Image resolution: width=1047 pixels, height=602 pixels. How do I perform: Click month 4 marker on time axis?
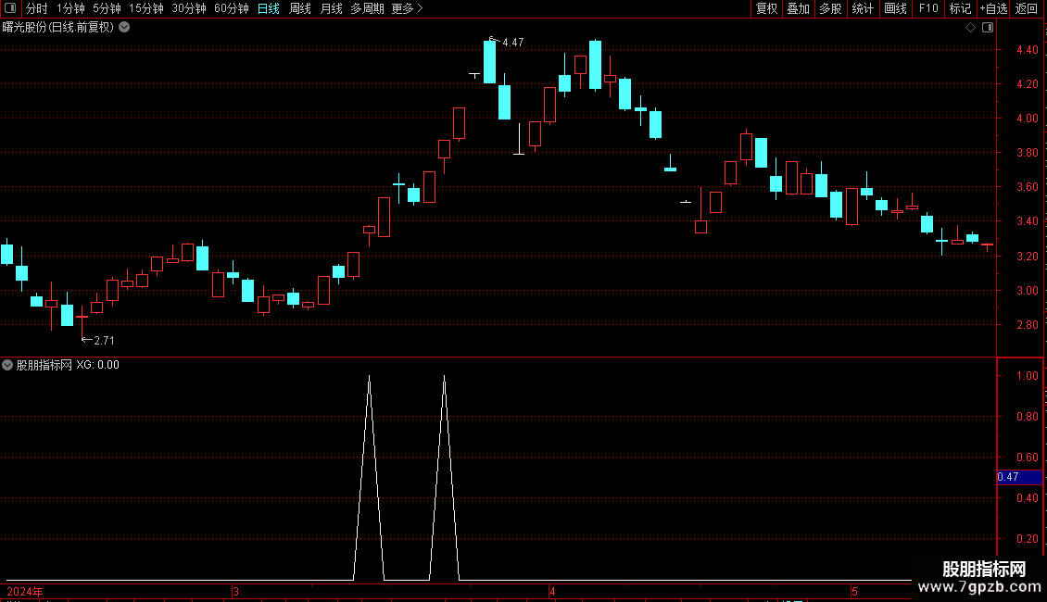[552, 592]
